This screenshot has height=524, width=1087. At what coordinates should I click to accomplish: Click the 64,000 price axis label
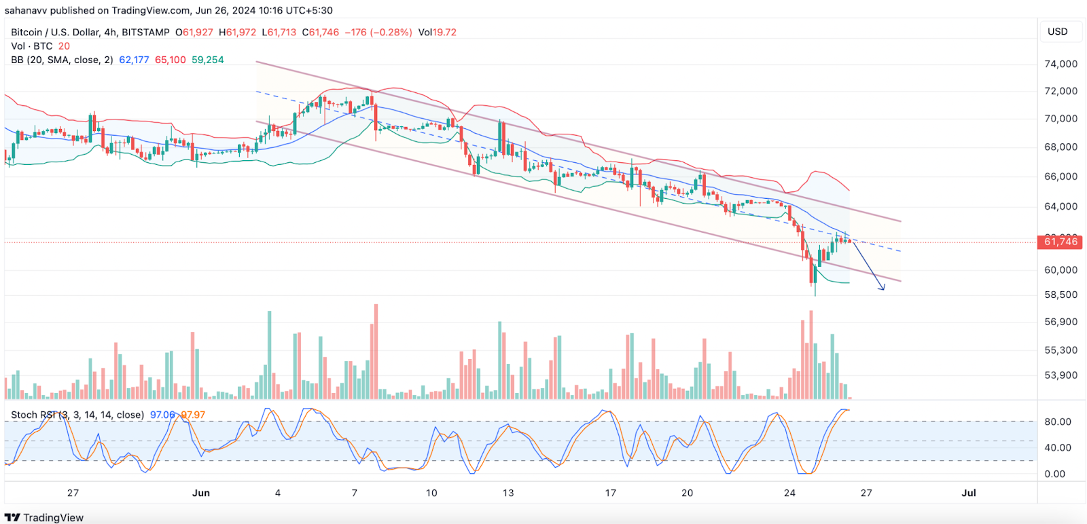1061,206
